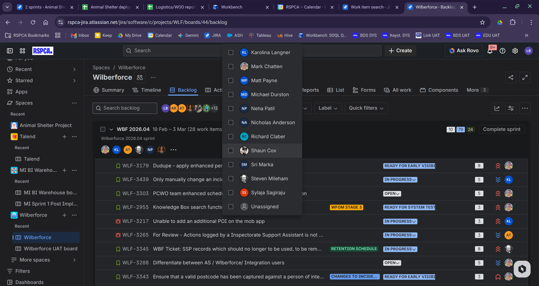Open the team members icon beside Wilberforce title
Viewport: 539px width, 286px height.
tap(140, 77)
